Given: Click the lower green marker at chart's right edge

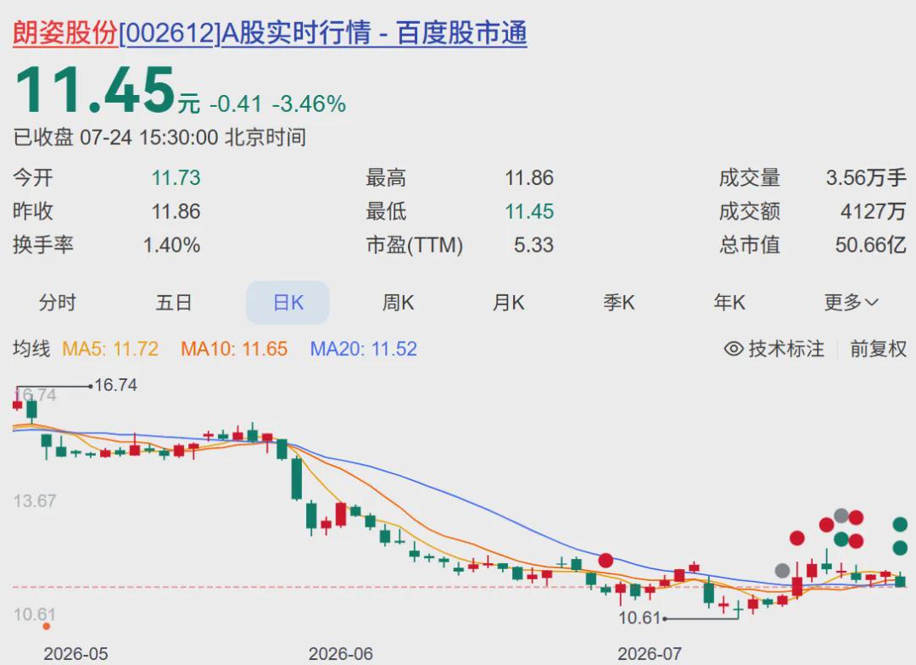Looking at the screenshot, I should click(900, 548).
